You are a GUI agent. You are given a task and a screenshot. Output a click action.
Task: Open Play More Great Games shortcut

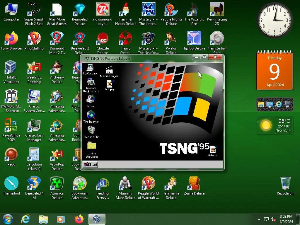click(57, 14)
